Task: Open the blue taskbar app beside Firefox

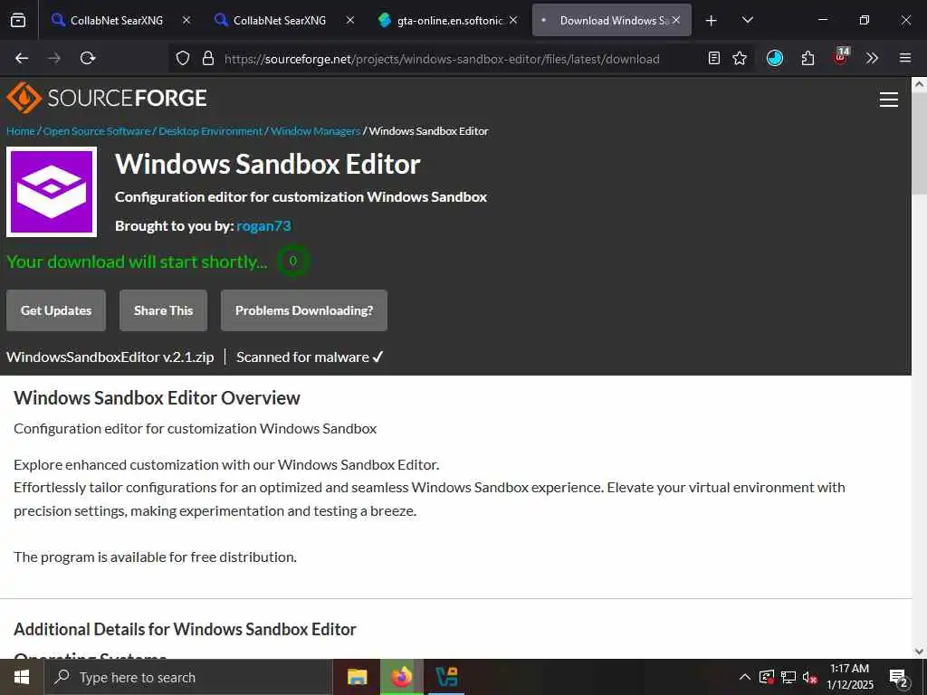Action: click(x=446, y=677)
